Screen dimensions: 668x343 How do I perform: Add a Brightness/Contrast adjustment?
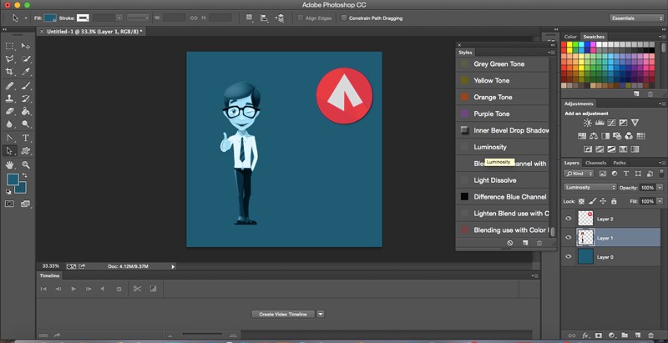588,123
